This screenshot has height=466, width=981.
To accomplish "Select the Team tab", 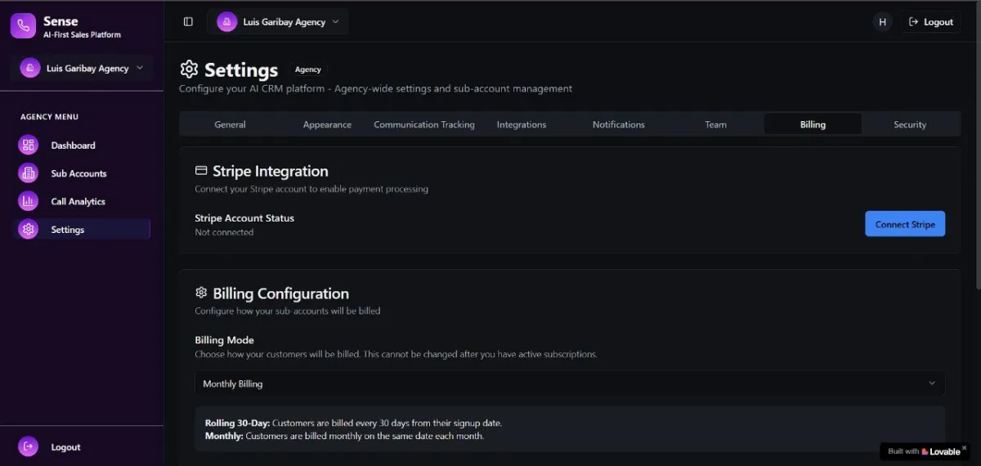I will click(715, 124).
